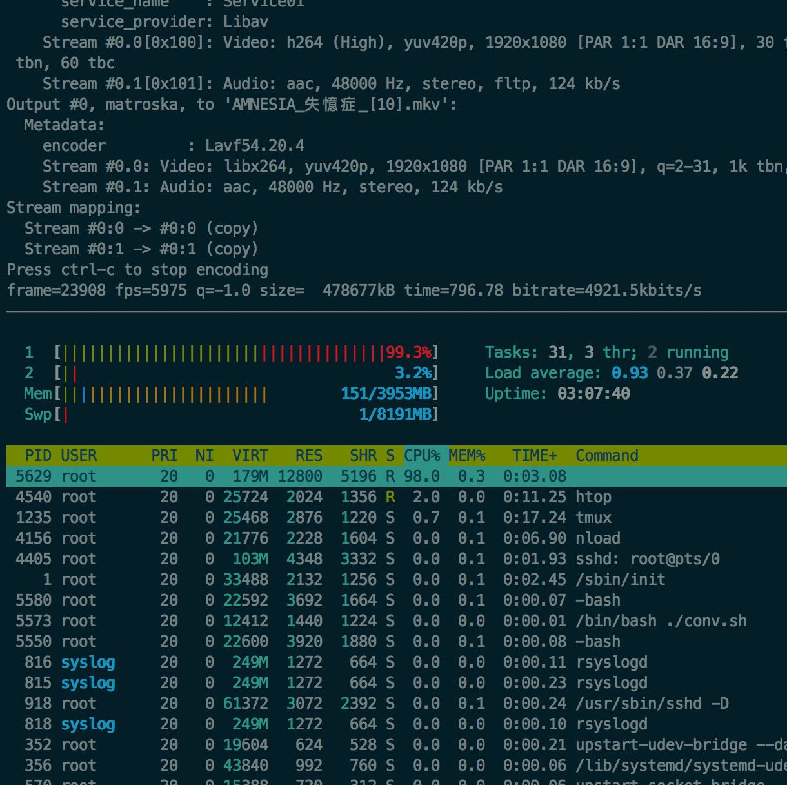Click the output Stream #0.1: Audio: aac line

click(x=273, y=187)
